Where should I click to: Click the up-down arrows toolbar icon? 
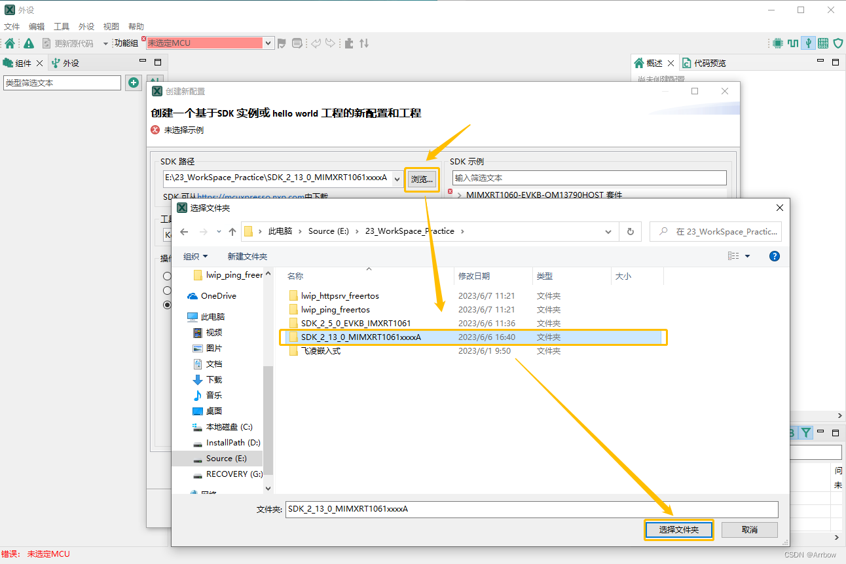click(364, 43)
